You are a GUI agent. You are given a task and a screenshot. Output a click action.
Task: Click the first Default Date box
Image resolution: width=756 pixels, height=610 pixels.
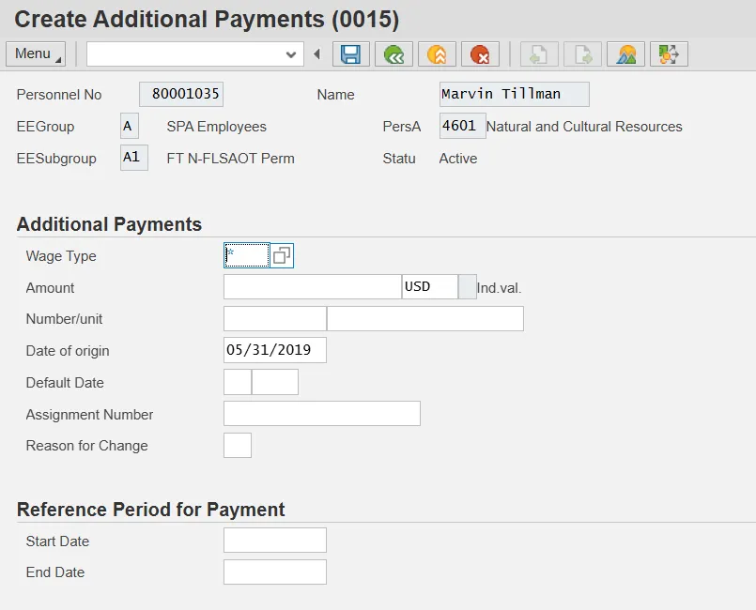(238, 382)
